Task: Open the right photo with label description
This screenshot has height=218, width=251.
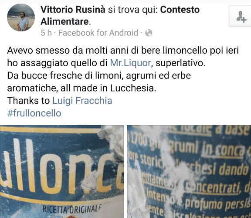Action: 189,171
